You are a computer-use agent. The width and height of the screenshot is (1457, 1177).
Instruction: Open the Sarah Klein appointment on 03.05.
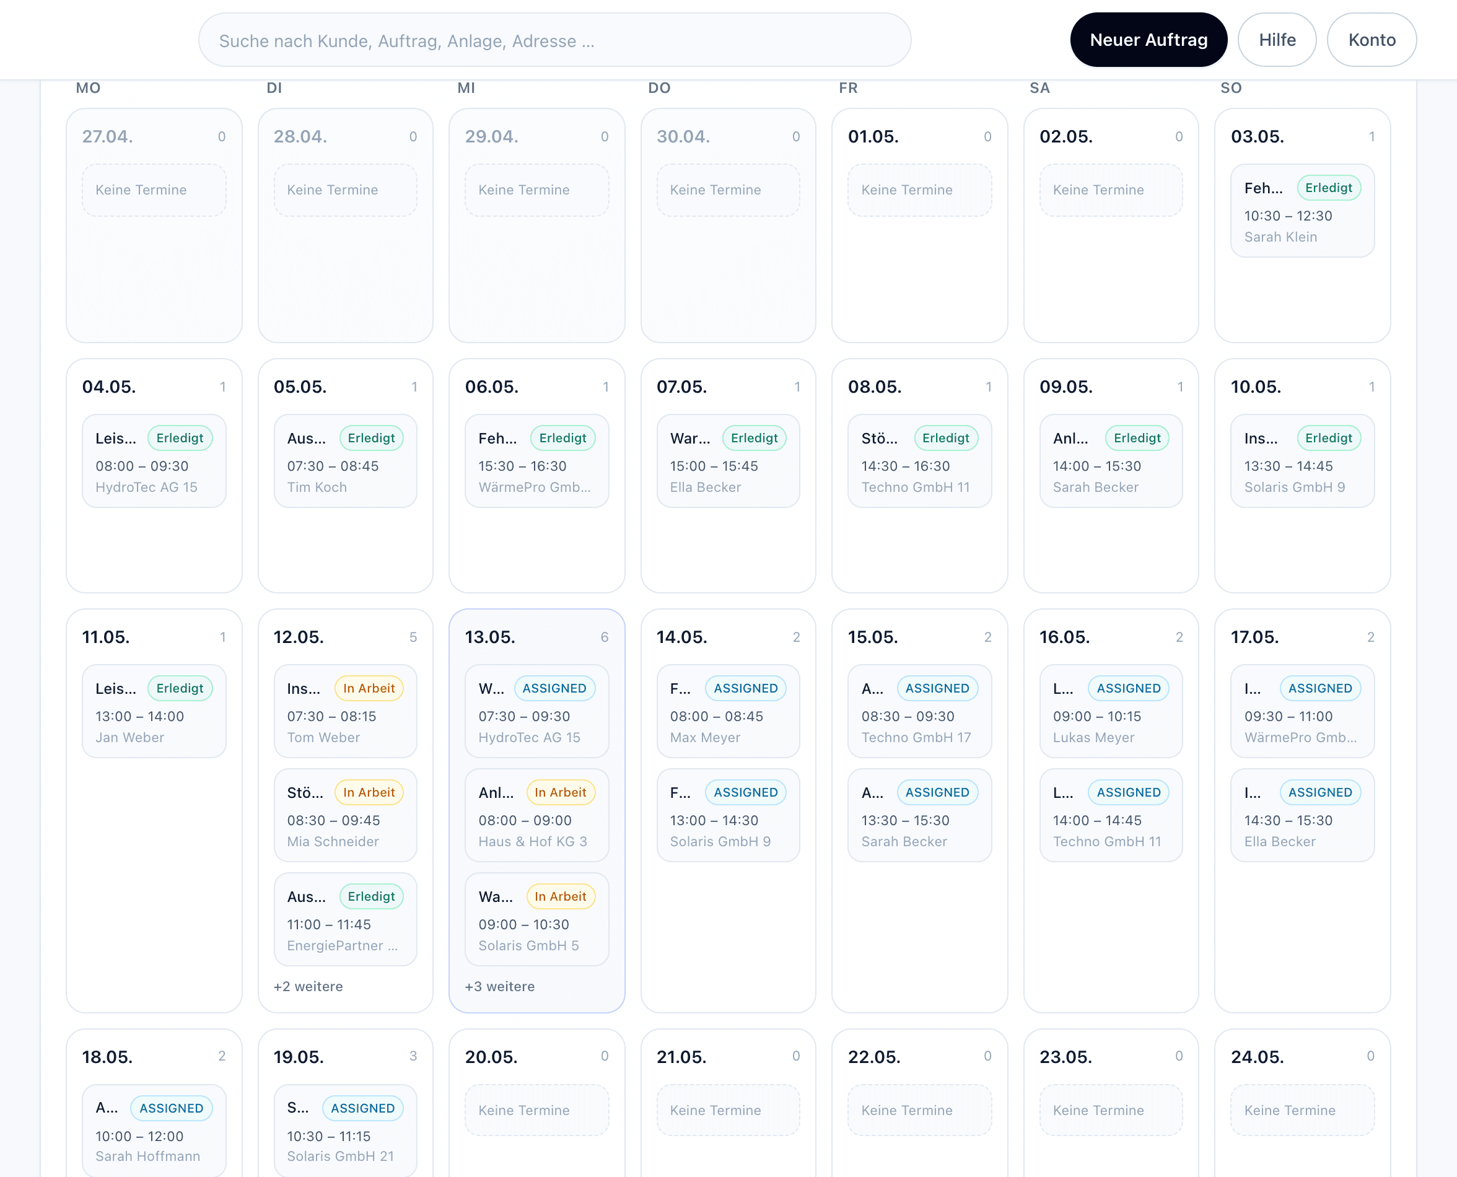pyautogui.click(x=1302, y=211)
